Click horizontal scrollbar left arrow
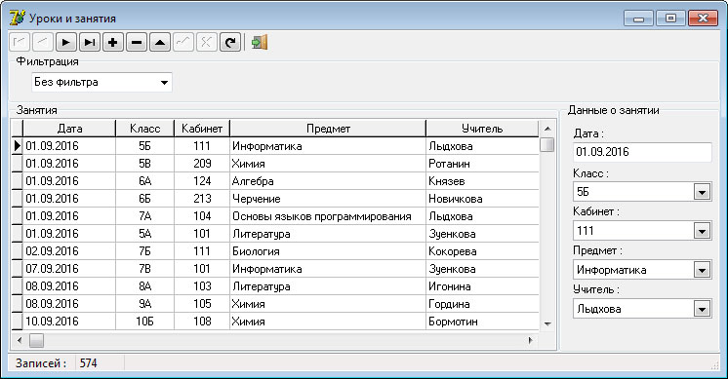The width and height of the screenshot is (728, 379). pos(20,341)
